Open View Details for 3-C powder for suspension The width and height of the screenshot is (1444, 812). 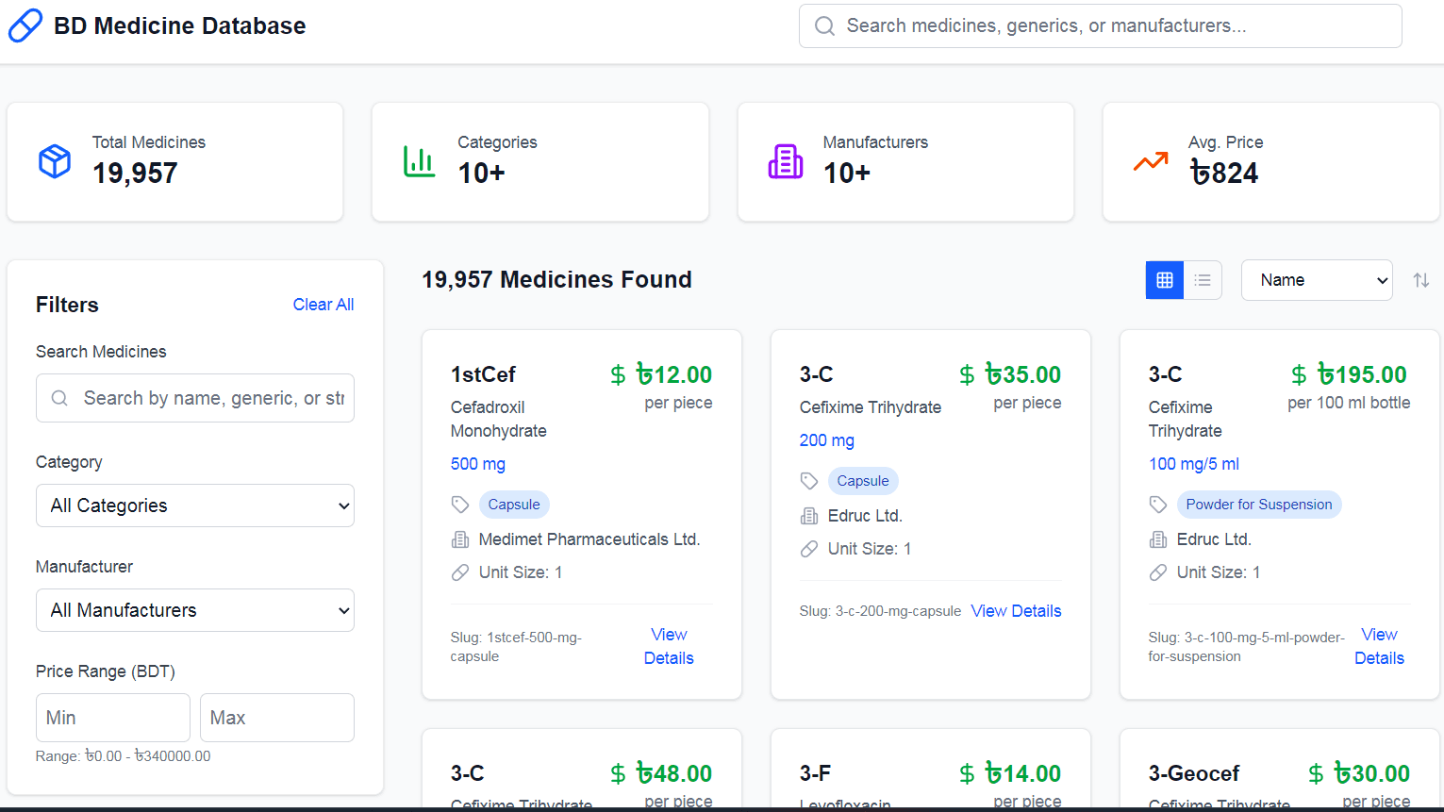click(x=1379, y=646)
